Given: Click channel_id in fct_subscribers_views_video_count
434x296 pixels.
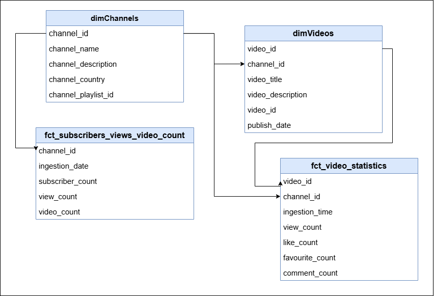Looking at the screenshot, I should click(115, 151).
